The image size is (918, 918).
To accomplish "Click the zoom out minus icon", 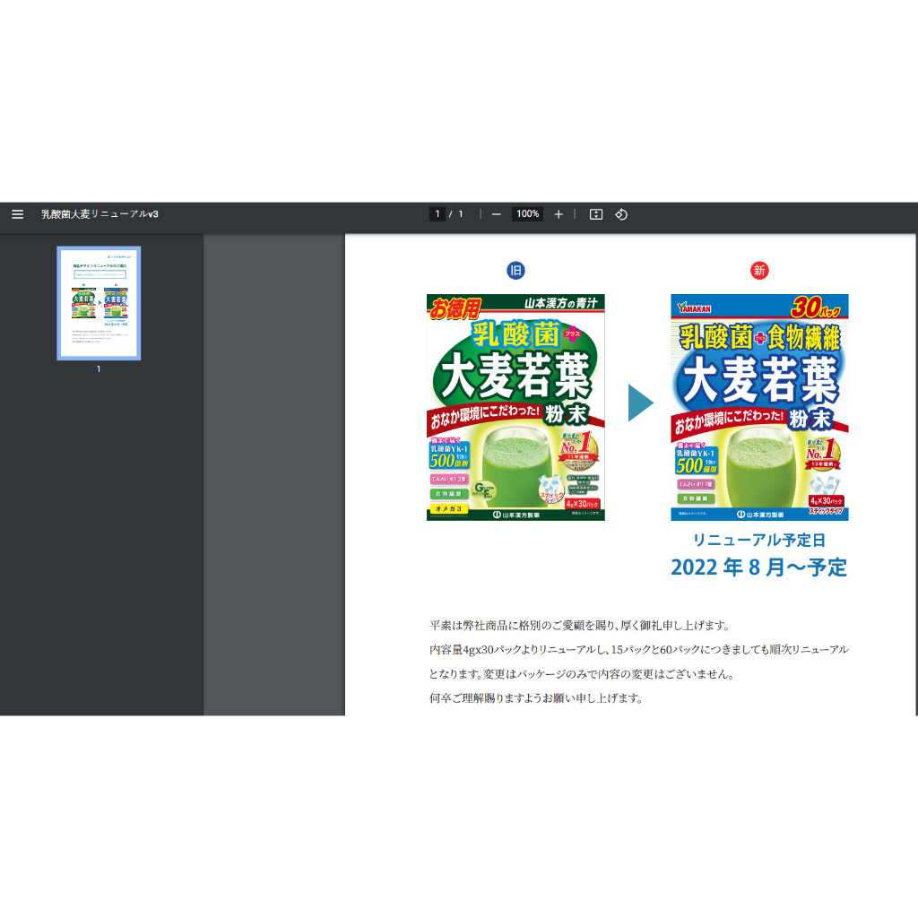I will tap(496, 214).
